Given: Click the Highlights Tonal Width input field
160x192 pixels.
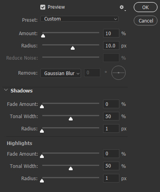Looking at the screenshot, I should point(111,166).
